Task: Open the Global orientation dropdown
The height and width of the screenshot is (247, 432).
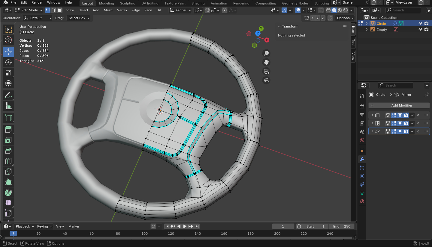Action: pyautogui.click(x=180, y=10)
